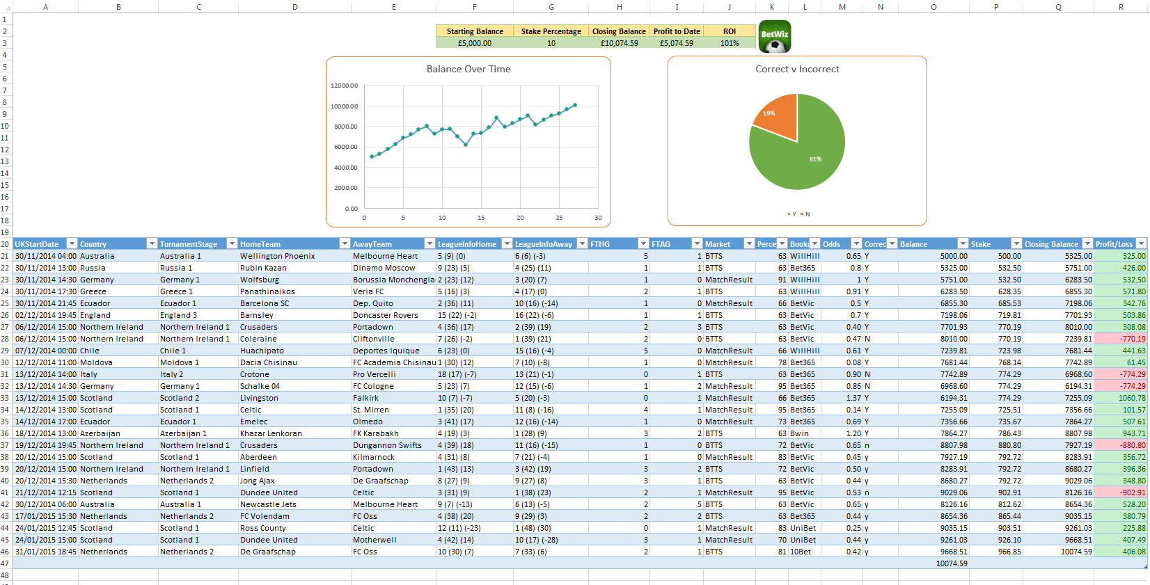Select column O header
Image resolution: width=1150 pixels, height=585 pixels.
934,7
